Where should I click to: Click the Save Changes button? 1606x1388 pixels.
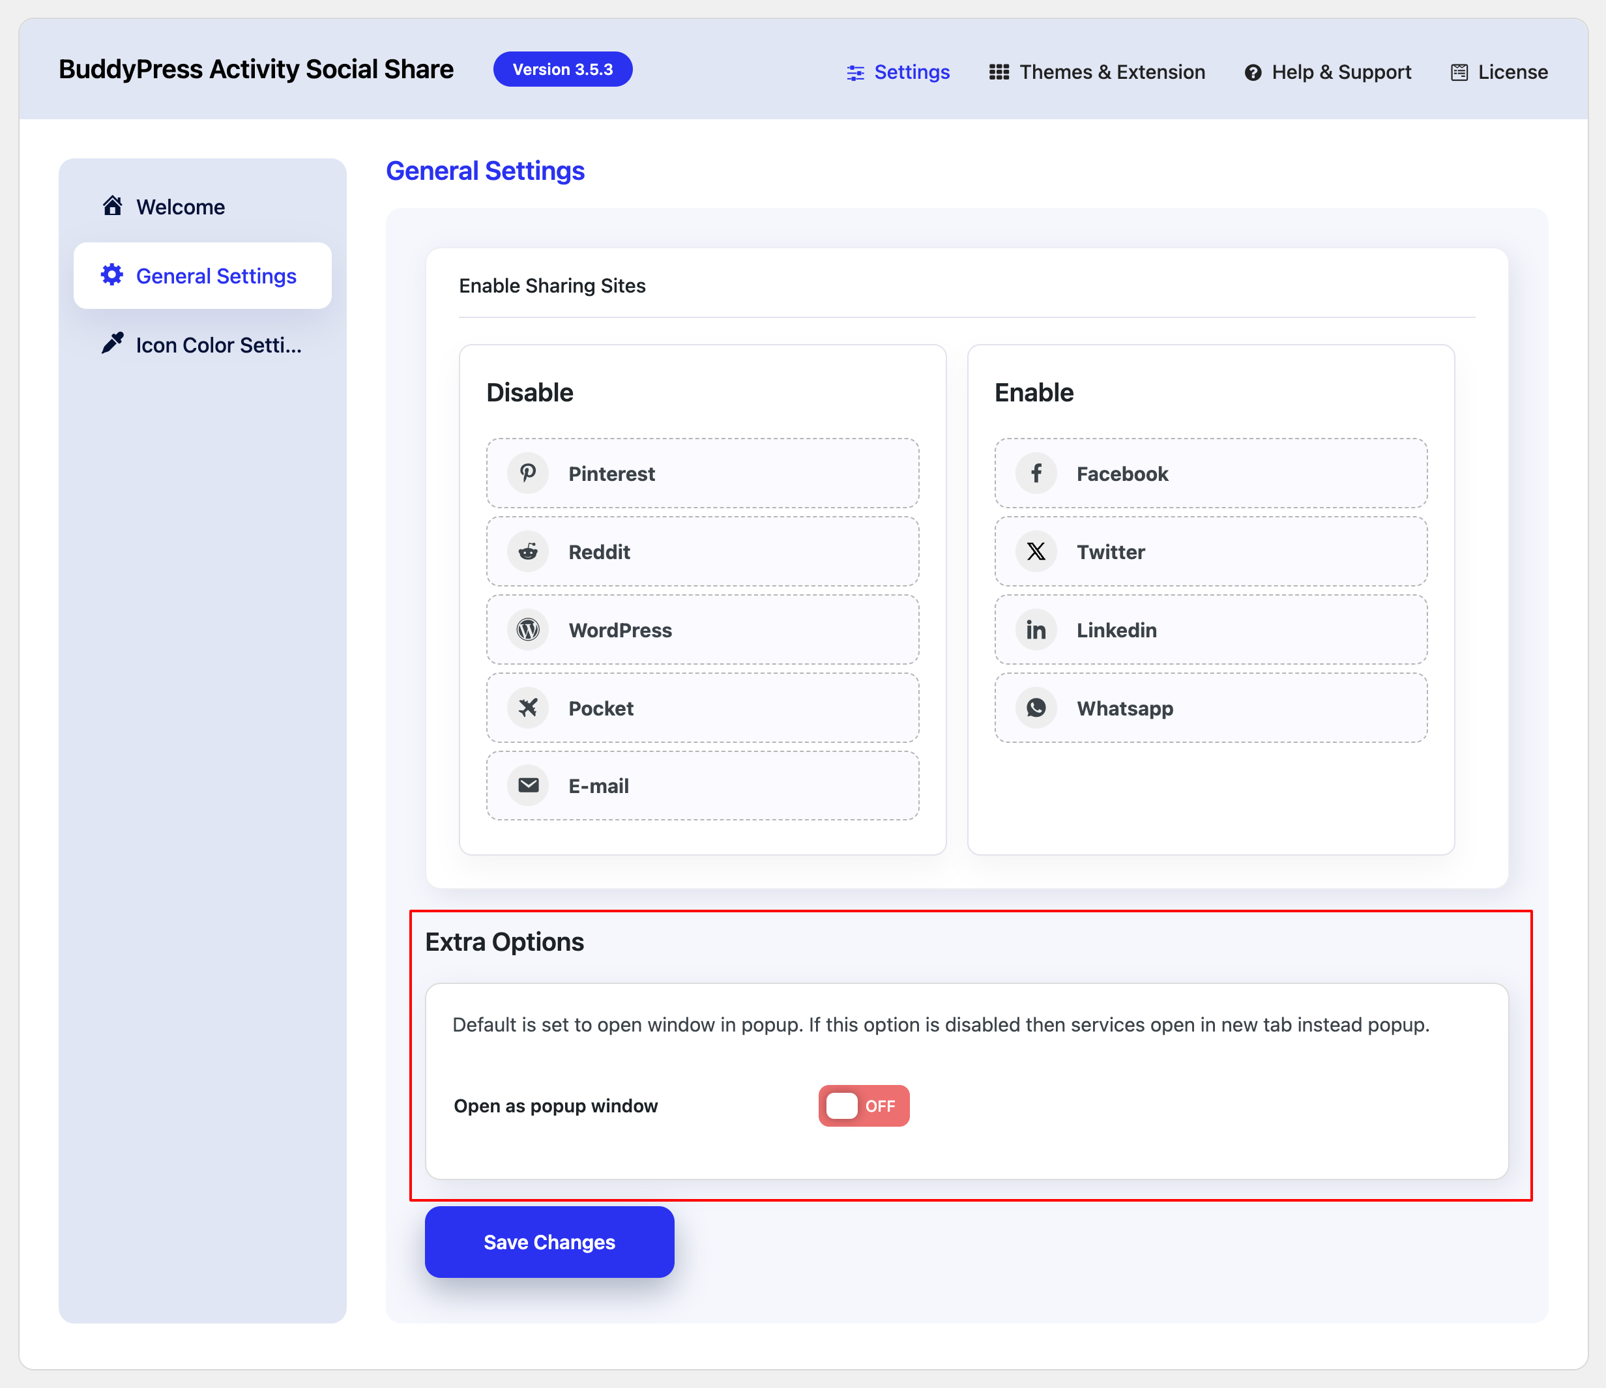click(549, 1241)
